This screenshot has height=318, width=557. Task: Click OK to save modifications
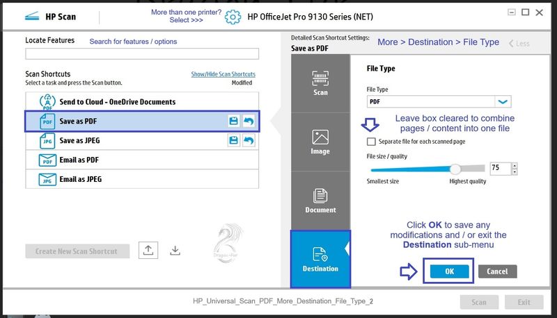pyautogui.click(x=449, y=271)
